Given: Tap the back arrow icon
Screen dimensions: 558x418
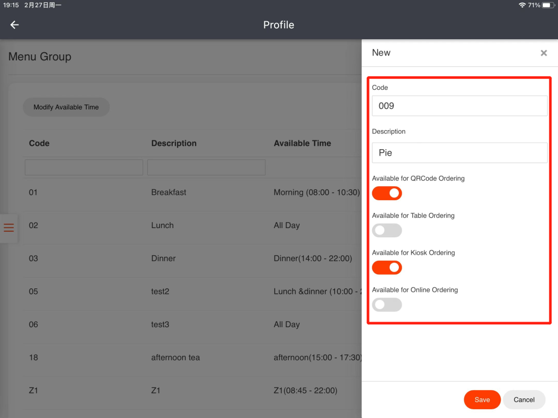Looking at the screenshot, I should coord(15,25).
